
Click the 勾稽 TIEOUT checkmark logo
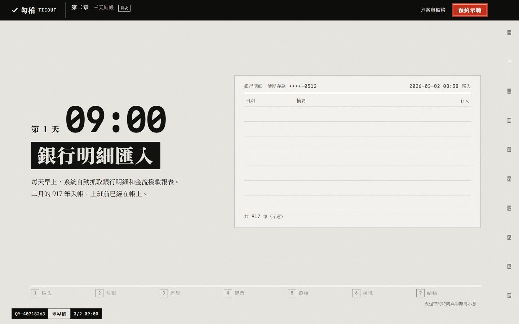click(x=34, y=10)
